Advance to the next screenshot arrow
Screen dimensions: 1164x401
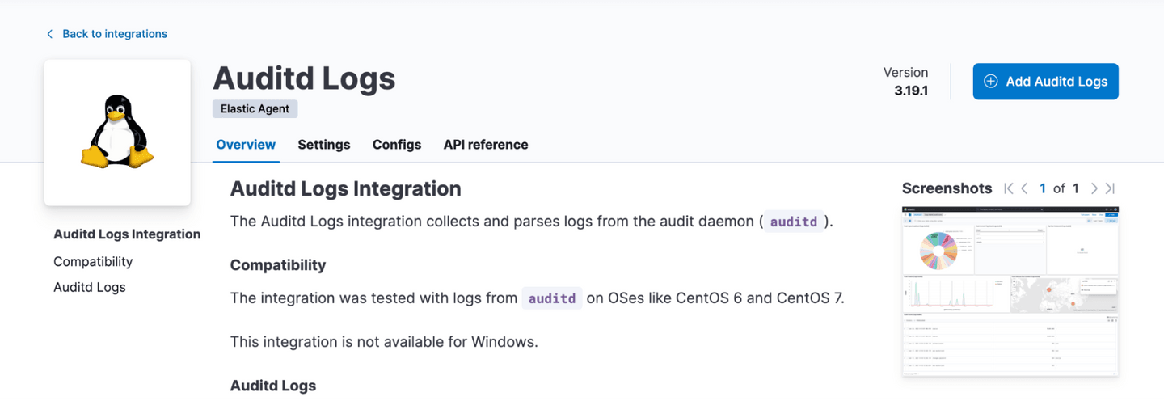pyautogui.click(x=1094, y=188)
